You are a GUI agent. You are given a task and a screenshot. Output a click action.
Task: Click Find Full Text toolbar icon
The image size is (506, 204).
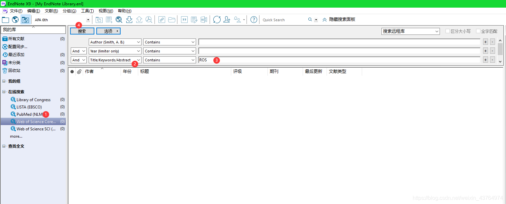[149, 20]
